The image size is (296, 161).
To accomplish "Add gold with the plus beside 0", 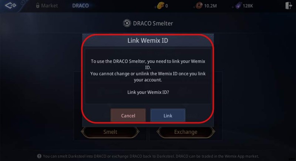I will click(x=155, y=7).
